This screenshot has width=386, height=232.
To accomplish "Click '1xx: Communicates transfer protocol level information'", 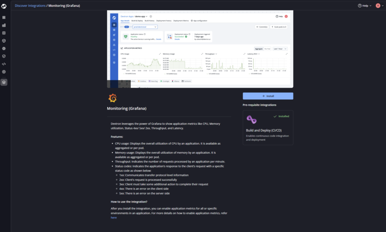I will click(154, 175).
